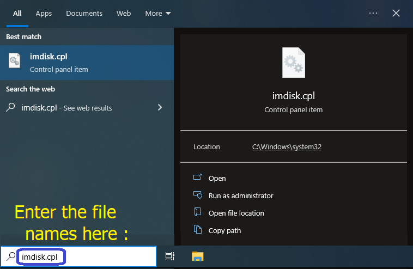Screen dimensions: 413x269
Task: Click the Copy path icon
Action: click(198, 229)
